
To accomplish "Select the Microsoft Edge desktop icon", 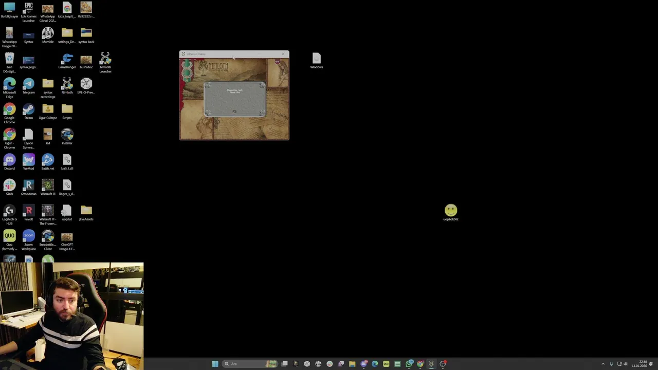I will 9,88.
